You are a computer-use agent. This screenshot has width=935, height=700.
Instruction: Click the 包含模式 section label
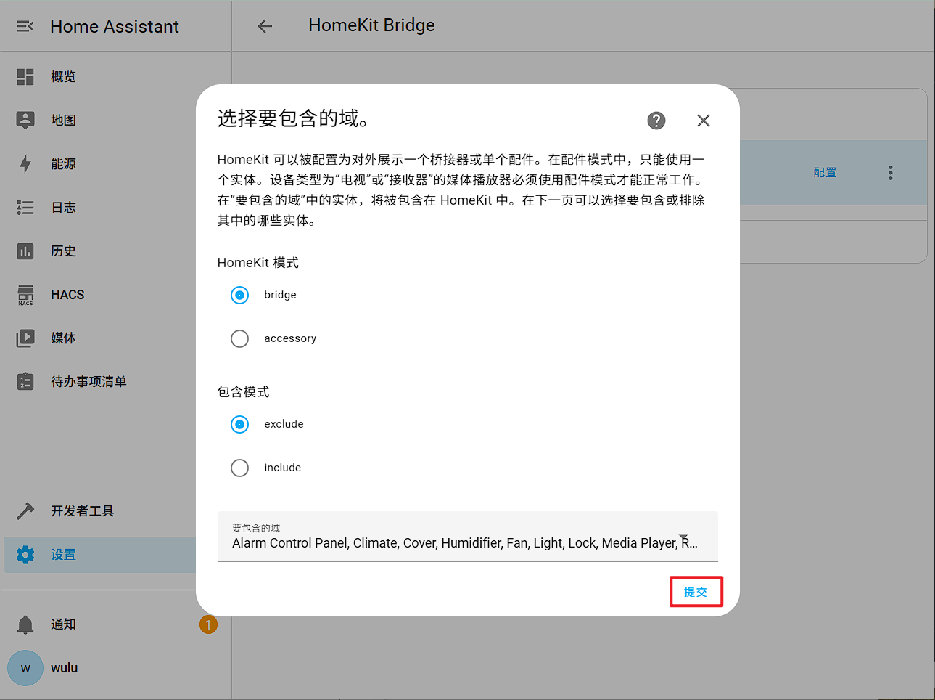point(244,392)
